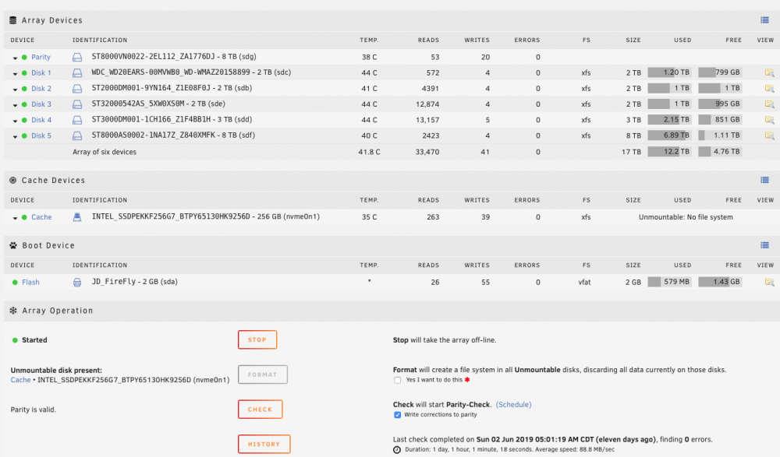Browse Disk 3 contents via view icon
The height and width of the screenshot is (457, 780).
[x=770, y=104]
